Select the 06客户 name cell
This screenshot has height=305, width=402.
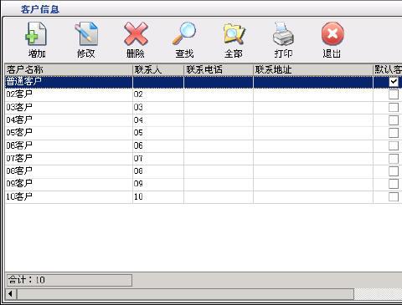pyautogui.click(x=69, y=146)
